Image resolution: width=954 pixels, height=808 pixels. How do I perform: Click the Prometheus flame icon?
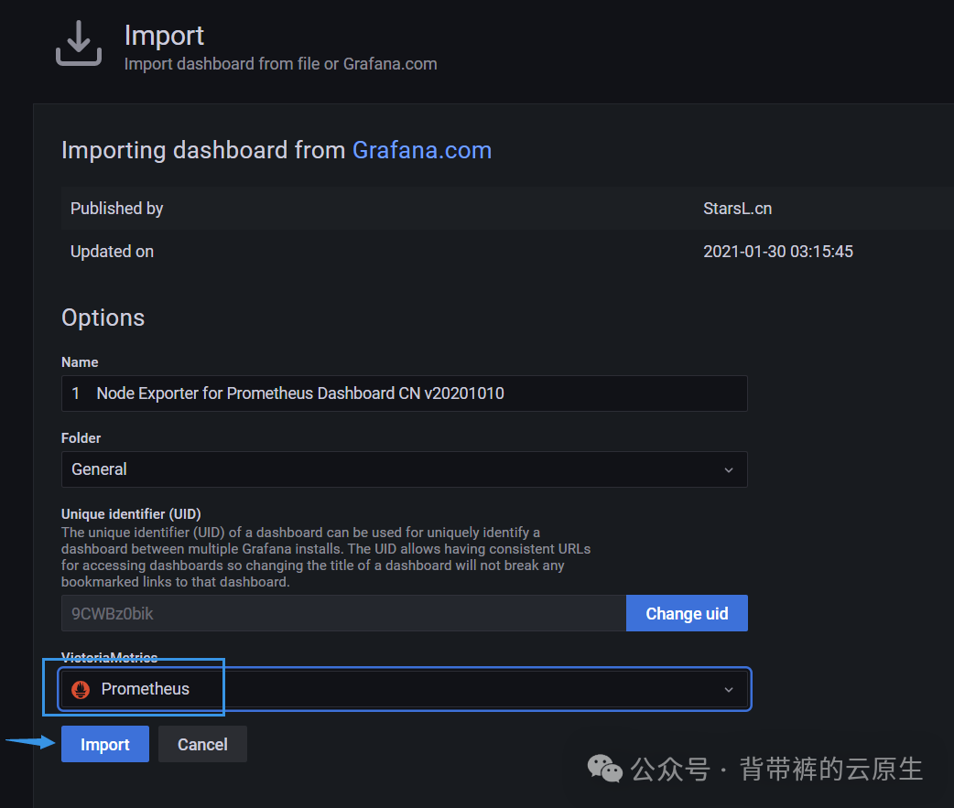pos(81,689)
